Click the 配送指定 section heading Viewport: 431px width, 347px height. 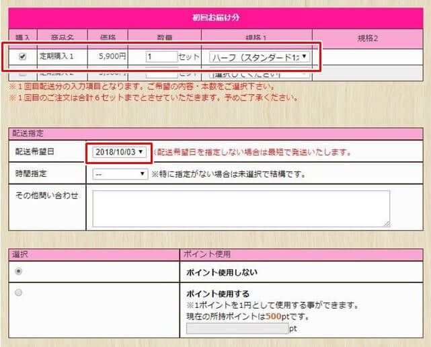(x=28, y=134)
